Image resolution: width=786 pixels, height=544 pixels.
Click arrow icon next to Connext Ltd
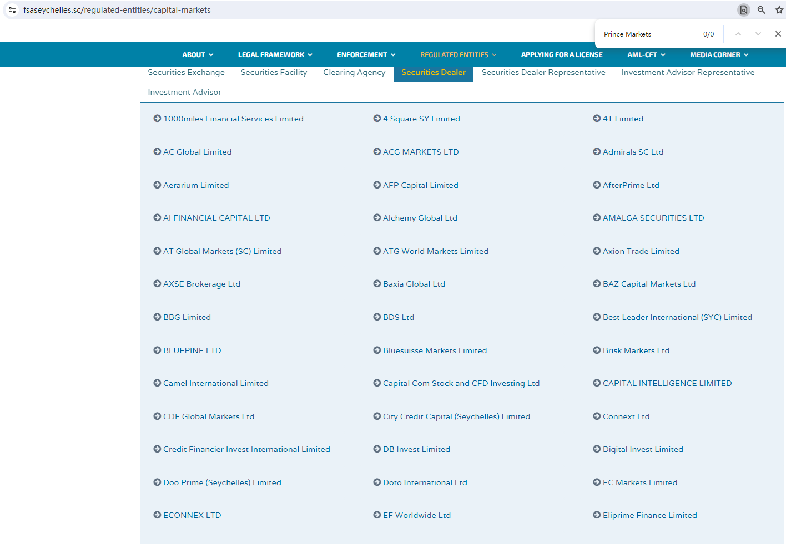tap(597, 416)
